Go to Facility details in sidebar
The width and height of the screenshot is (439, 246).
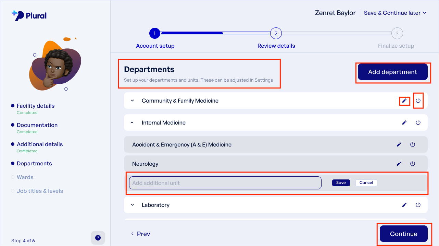pyautogui.click(x=36, y=106)
